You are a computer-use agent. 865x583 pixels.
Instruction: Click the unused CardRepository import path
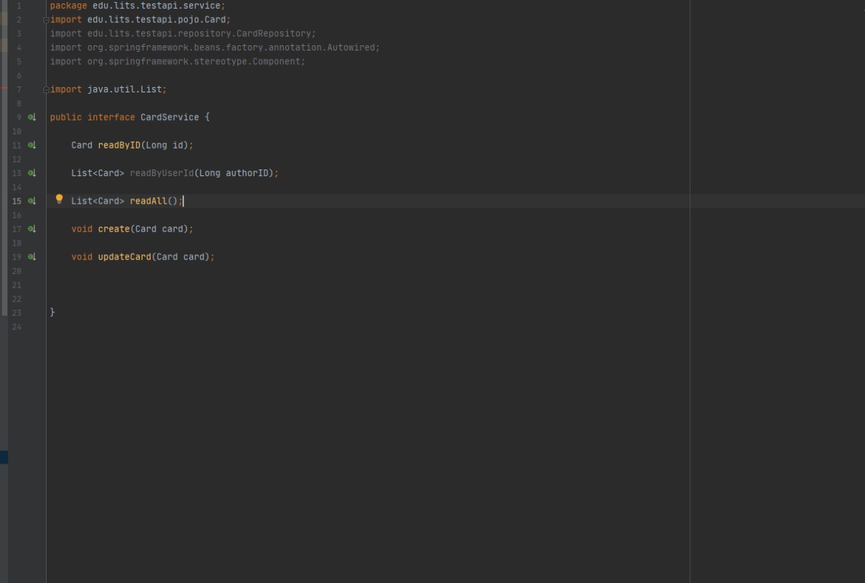[199, 34]
